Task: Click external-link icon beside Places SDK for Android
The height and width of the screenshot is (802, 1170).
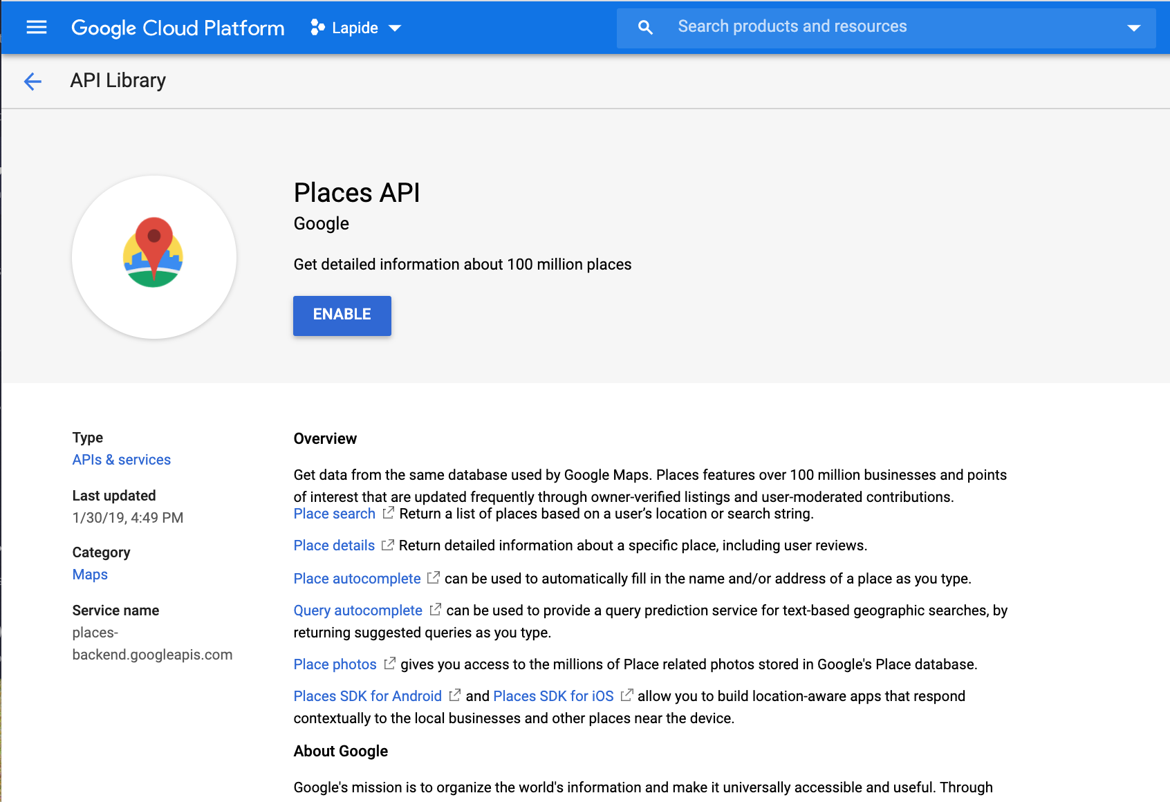Action: click(x=454, y=696)
